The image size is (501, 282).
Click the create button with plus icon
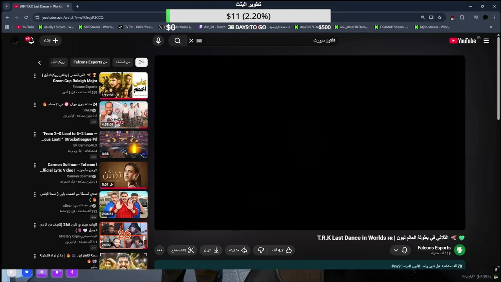tap(50, 41)
